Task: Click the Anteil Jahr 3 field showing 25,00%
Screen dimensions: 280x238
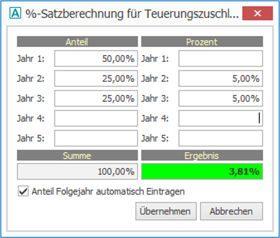Action: point(96,98)
